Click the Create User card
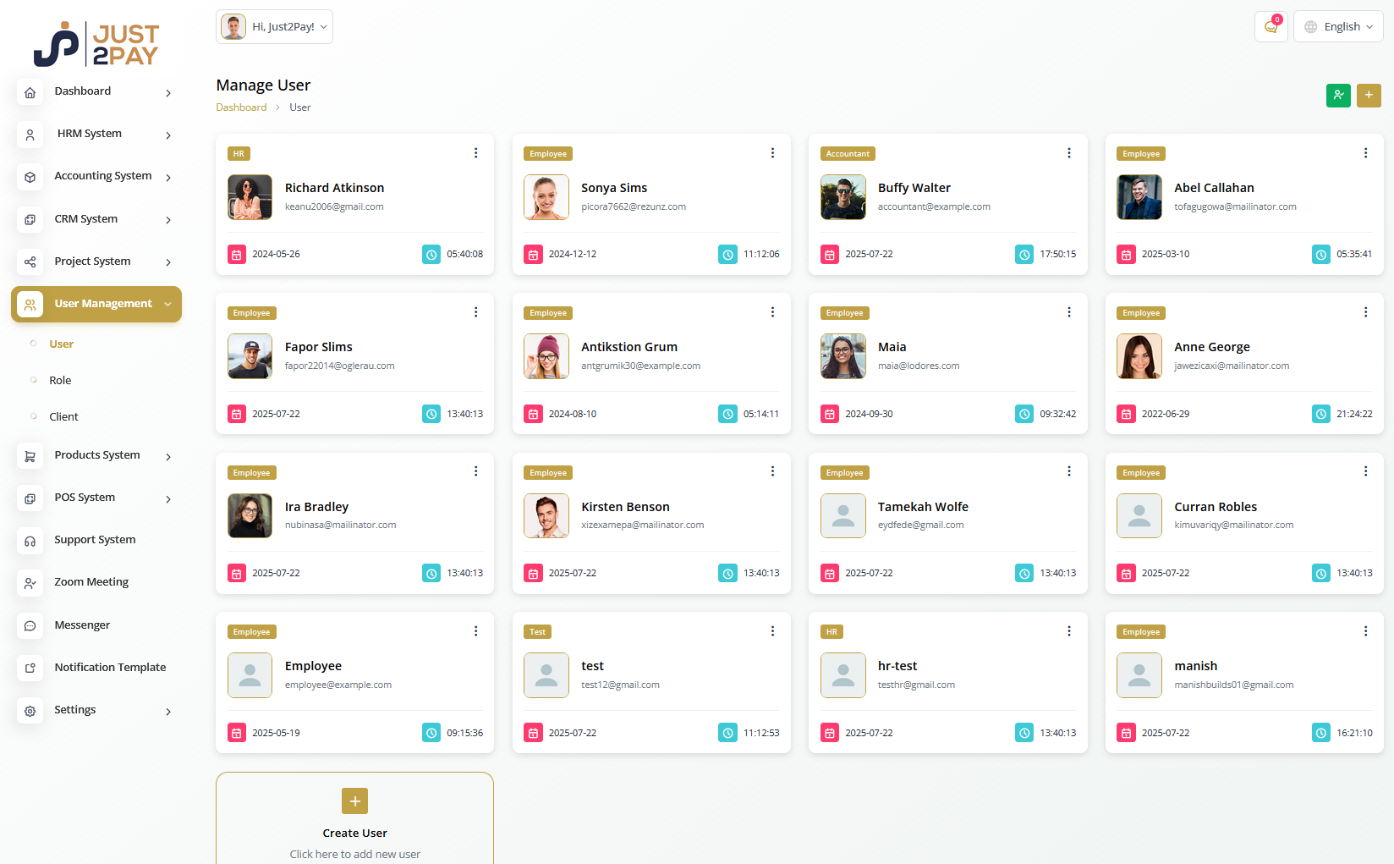 (x=354, y=819)
